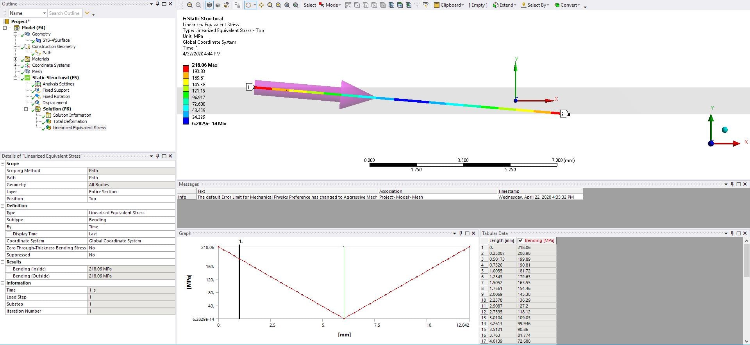Click the orange legend band below 193.83
Viewport: 750px width, 345px height.
click(186, 75)
